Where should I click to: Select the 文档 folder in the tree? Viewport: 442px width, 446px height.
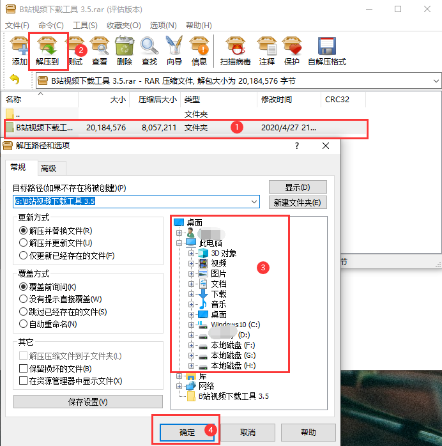(218, 284)
